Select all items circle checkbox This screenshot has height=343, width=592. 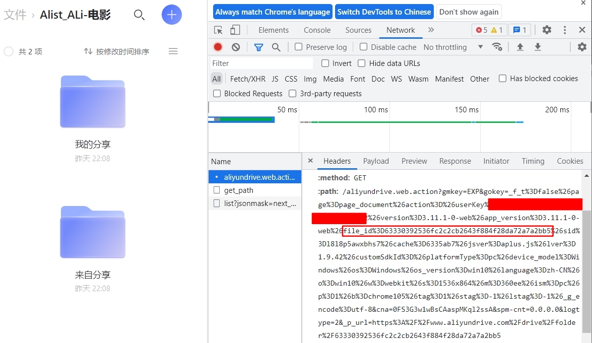tap(9, 51)
